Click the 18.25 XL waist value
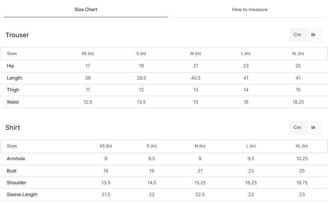This screenshot has width=329, height=209. pyautogui.click(x=298, y=102)
